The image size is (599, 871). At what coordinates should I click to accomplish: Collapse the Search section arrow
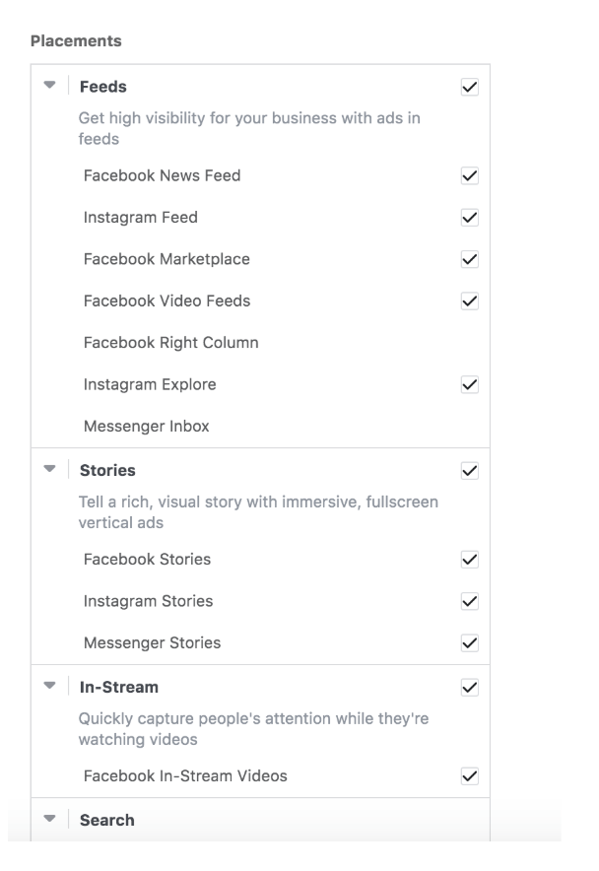coord(49,820)
